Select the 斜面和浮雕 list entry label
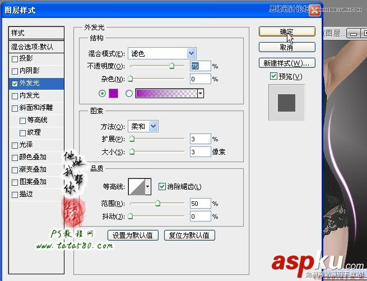Image resolution: width=367 pixels, height=281 pixels. pyautogui.click(x=36, y=108)
